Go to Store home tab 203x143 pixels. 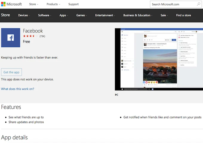click(5, 15)
